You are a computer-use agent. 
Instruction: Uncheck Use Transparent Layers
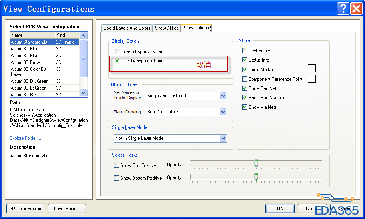117,61
